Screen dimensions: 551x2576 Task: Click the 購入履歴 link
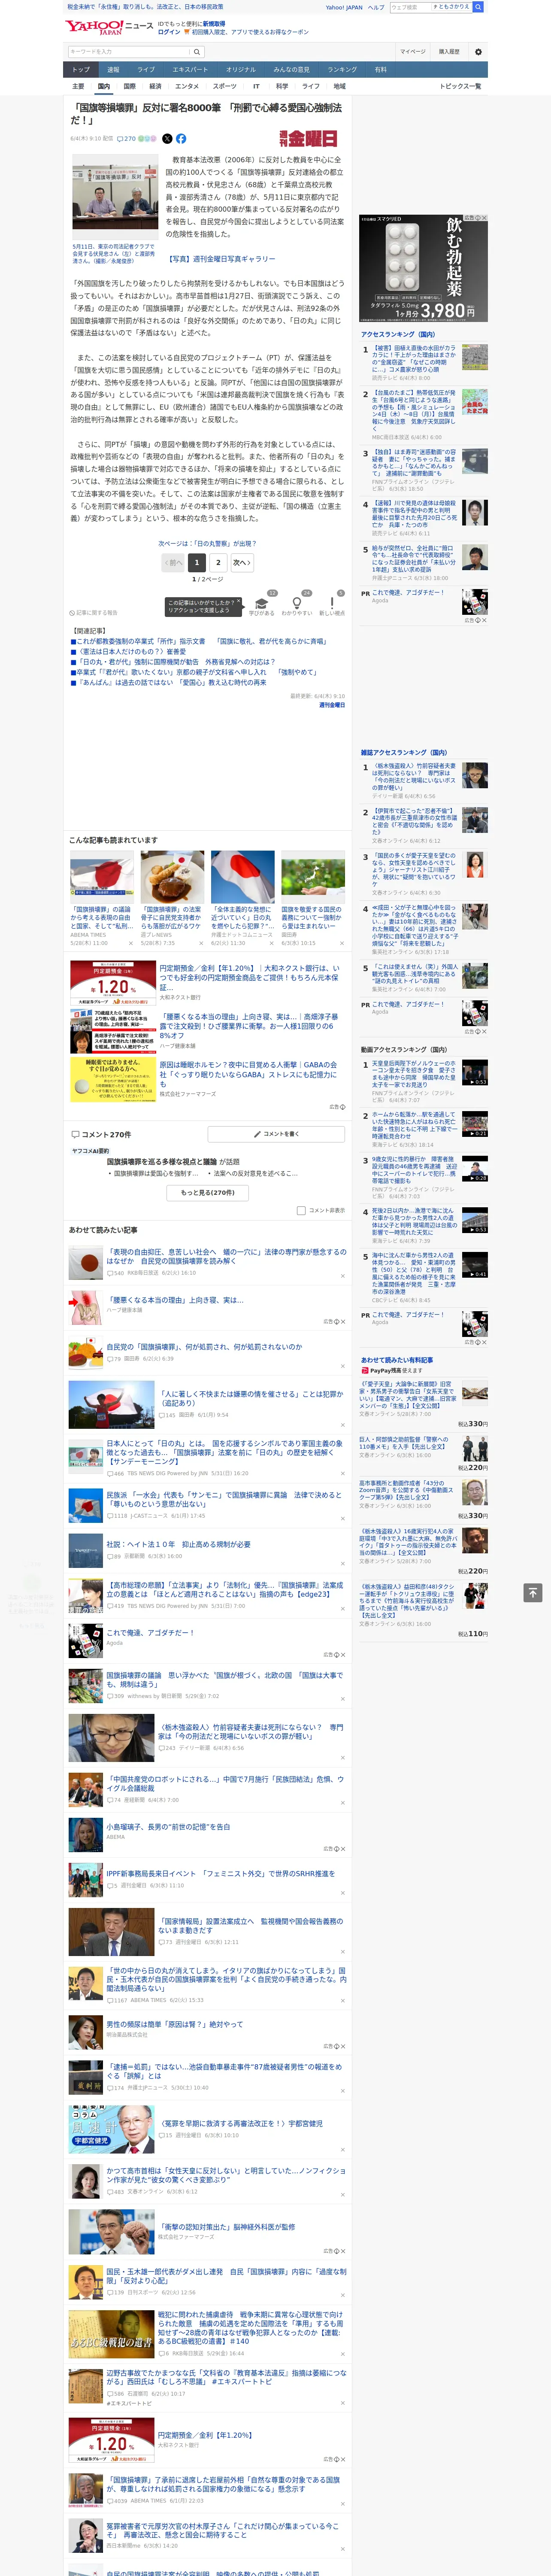[x=449, y=51]
